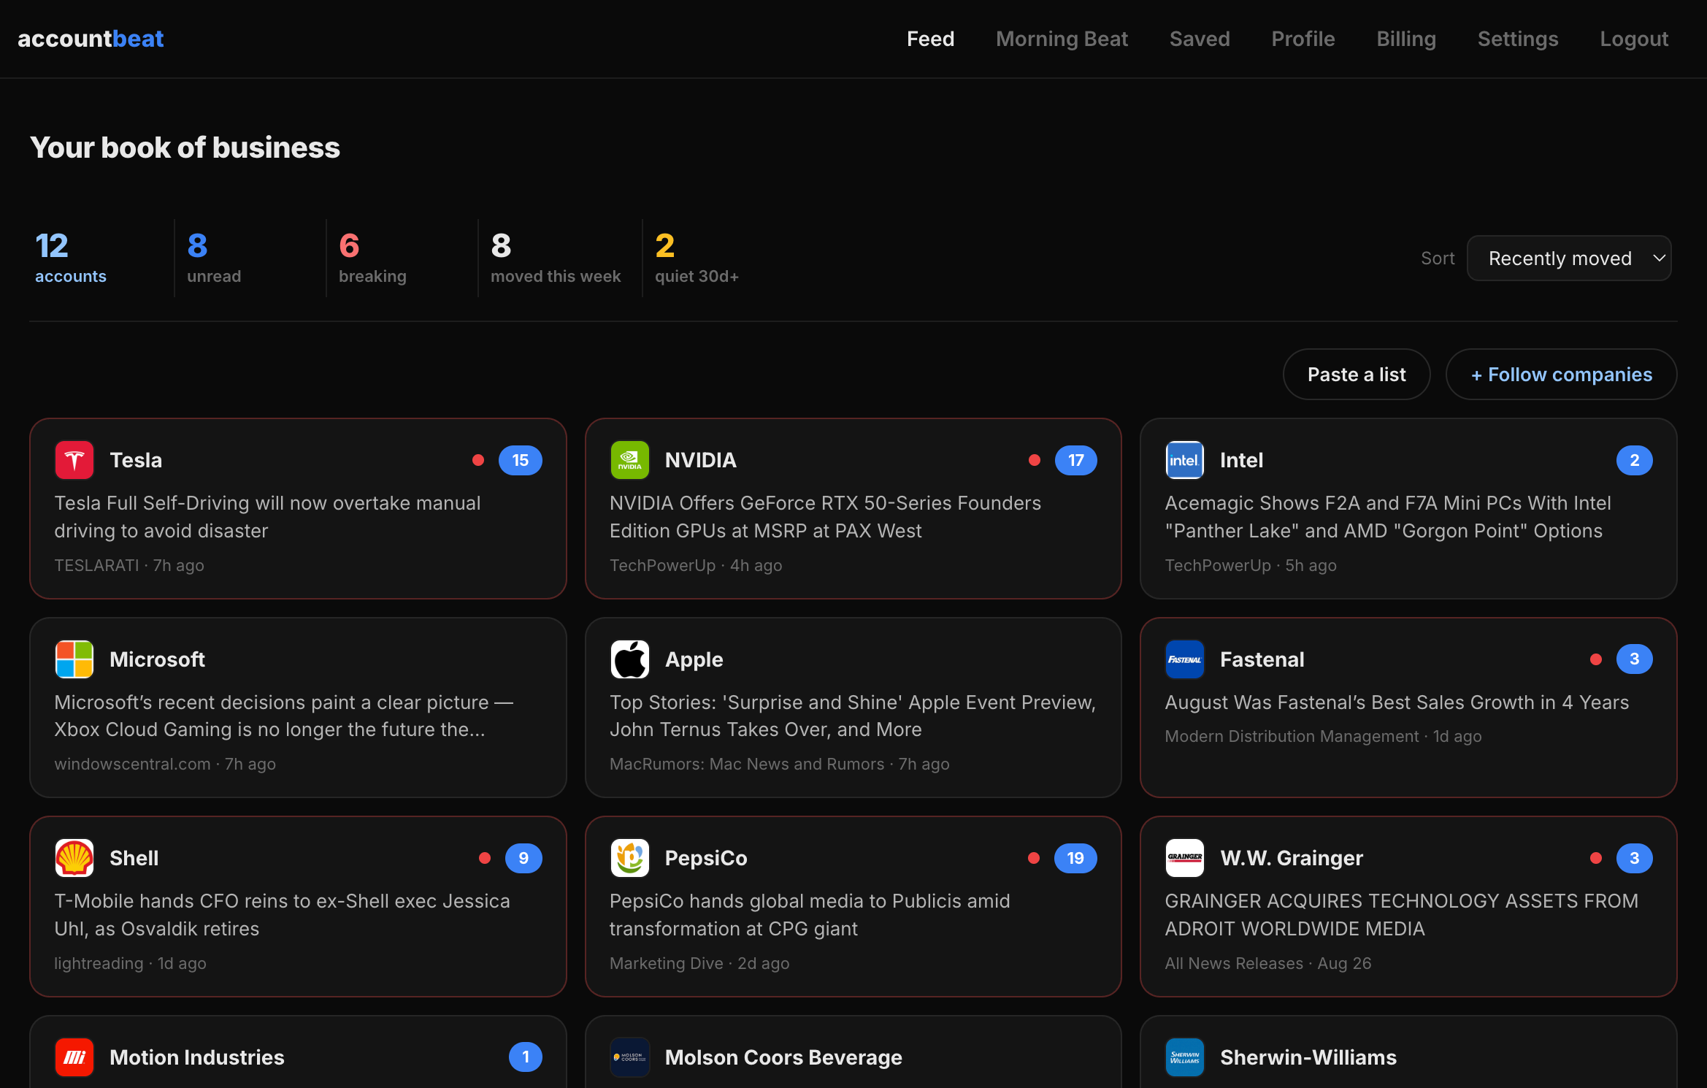This screenshot has height=1088, width=1707.
Task: Open the Grainger Adroit Worldwide Media headline
Action: (x=1401, y=915)
